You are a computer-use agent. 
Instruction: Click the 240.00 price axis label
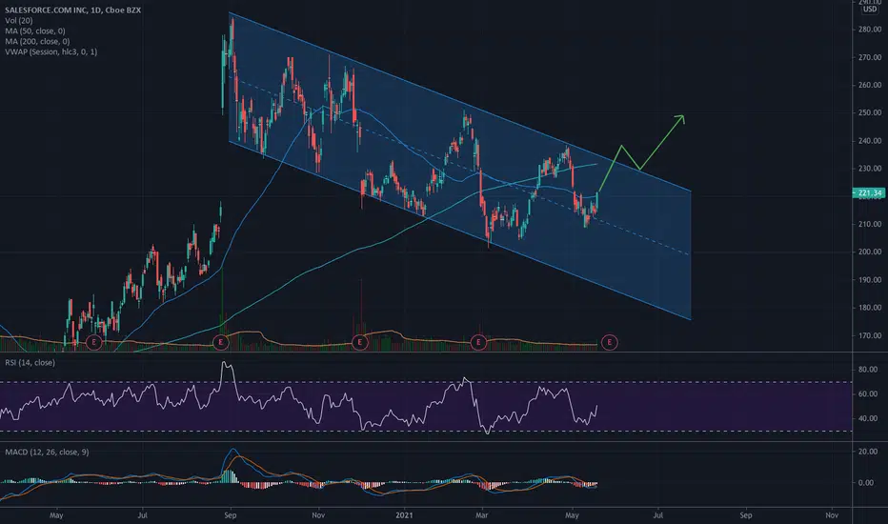(x=869, y=140)
